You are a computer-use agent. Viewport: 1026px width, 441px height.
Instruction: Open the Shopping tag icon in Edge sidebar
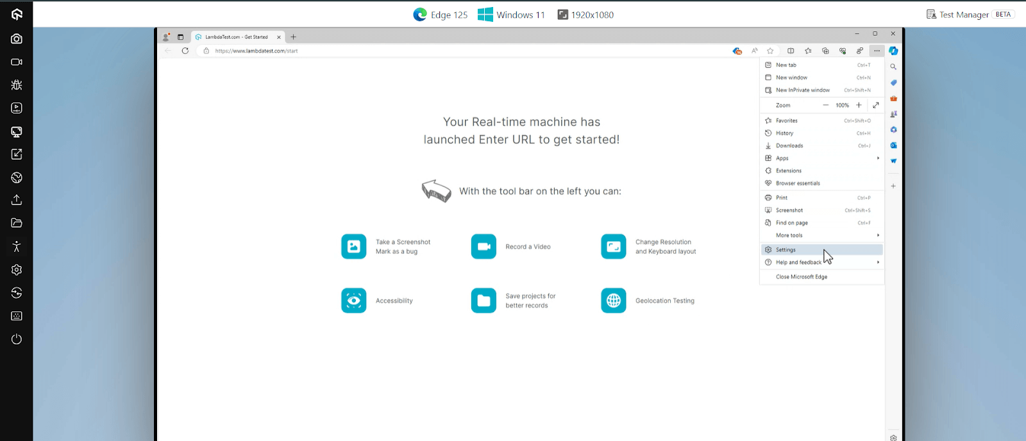coord(893,83)
